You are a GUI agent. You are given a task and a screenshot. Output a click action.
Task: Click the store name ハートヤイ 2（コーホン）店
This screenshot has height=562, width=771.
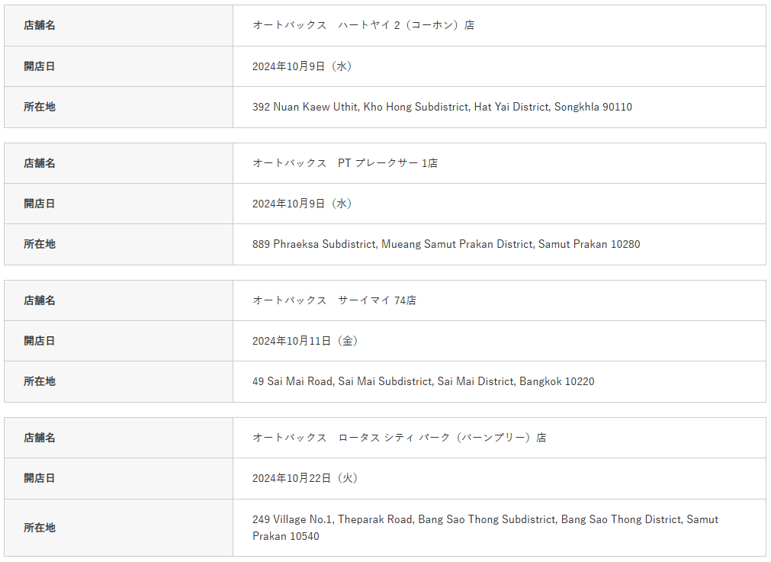pyautogui.click(x=363, y=25)
